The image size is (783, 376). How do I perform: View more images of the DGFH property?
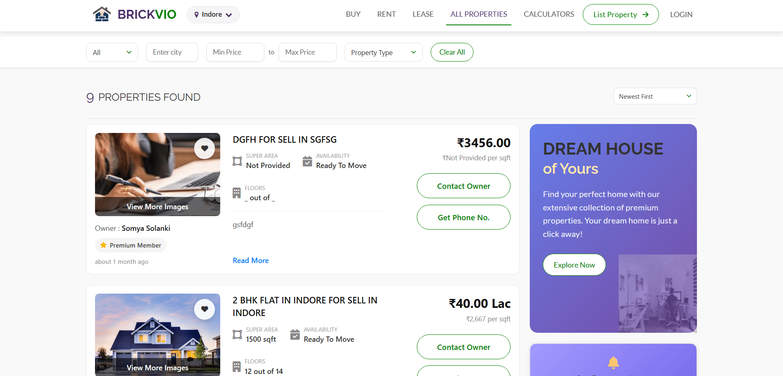point(157,207)
